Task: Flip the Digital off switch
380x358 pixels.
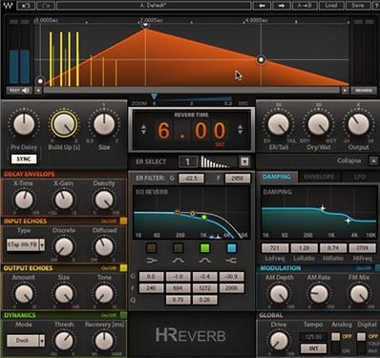Action: pos(361,342)
